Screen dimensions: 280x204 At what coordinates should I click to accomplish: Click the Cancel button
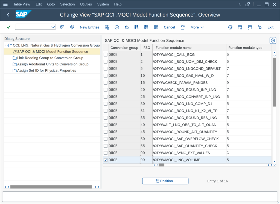coord(170,27)
